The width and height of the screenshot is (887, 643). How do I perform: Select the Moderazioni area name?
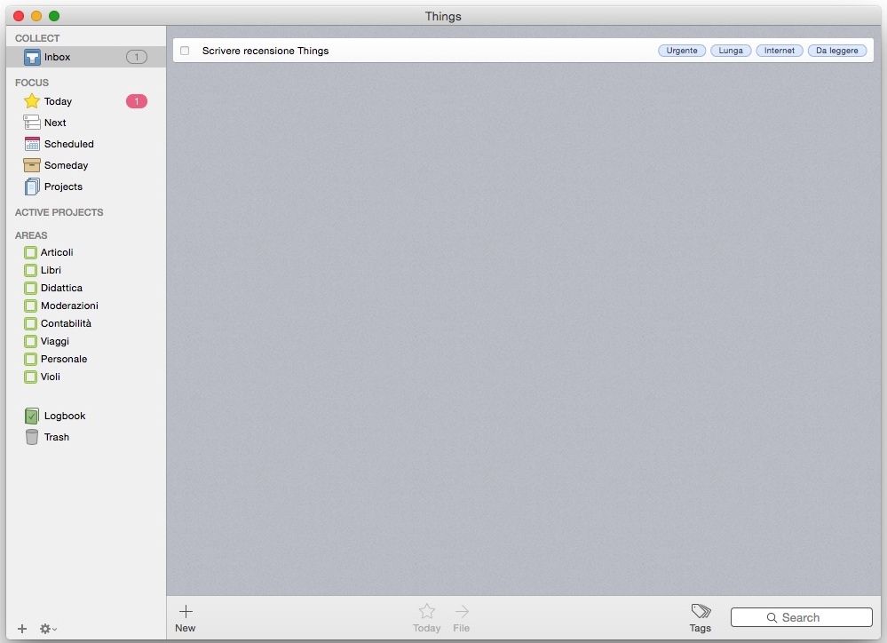coord(69,306)
